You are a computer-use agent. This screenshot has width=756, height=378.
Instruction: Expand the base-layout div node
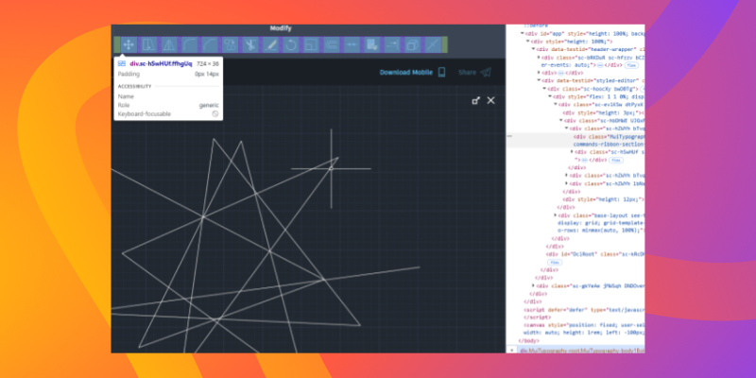click(556, 215)
